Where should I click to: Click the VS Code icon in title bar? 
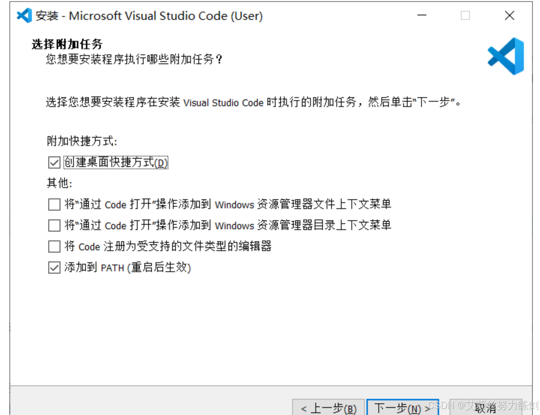pos(24,15)
